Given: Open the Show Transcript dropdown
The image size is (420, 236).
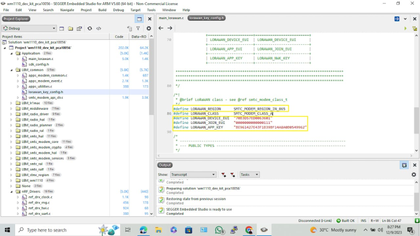Looking at the screenshot, I should point(194,174).
